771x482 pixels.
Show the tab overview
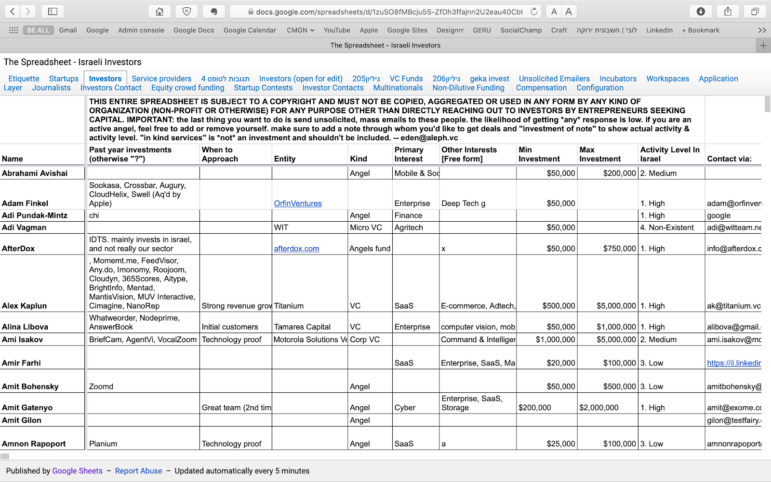[x=755, y=12]
